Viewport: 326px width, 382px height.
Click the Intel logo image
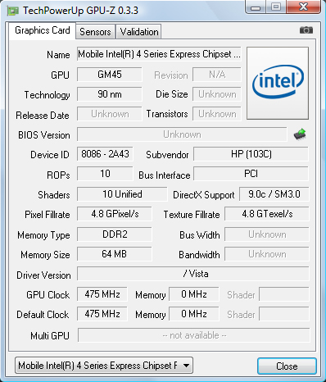[x=278, y=83]
